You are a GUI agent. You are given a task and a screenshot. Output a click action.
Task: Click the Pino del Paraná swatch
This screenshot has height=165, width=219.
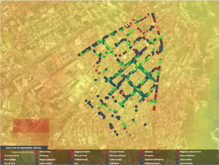click(107, 152)
